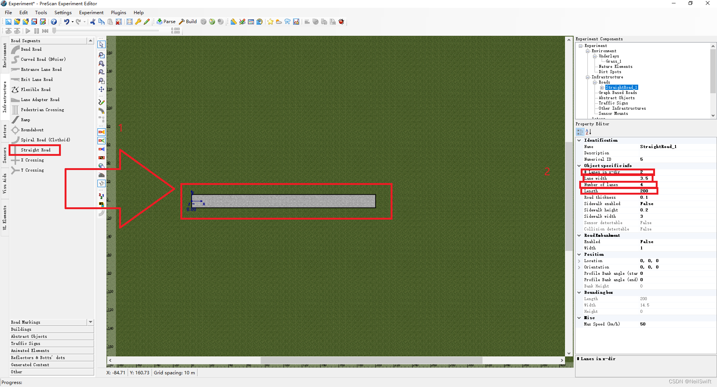717x387 pixels.
Task: Open the Settings menu
Action: pyautogui.click(x=63, y=12)
